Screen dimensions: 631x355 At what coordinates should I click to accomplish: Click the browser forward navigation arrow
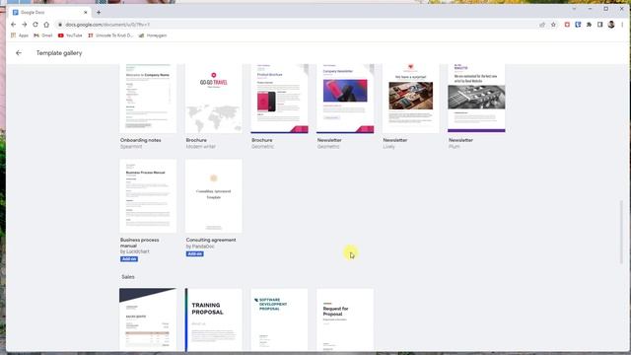tap(24, 25)
